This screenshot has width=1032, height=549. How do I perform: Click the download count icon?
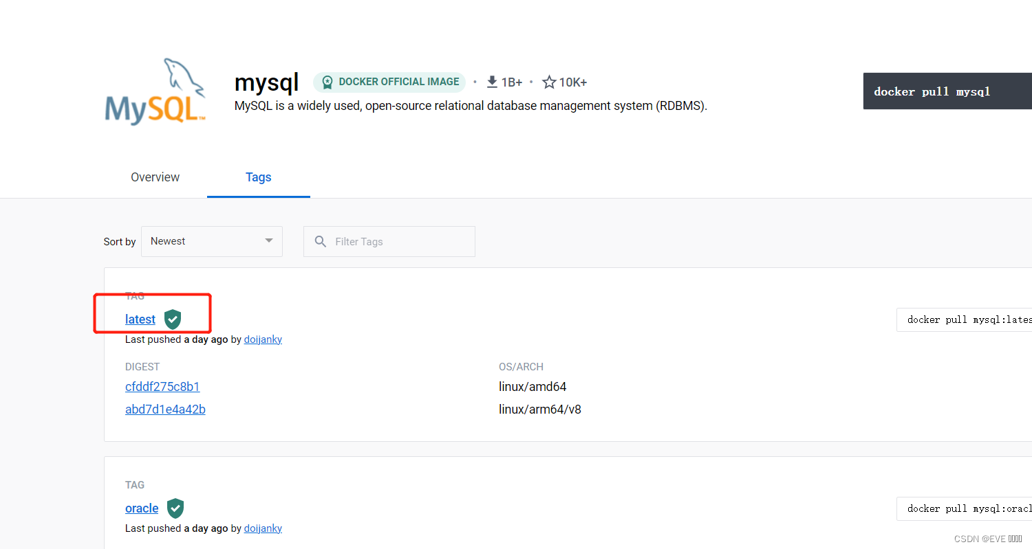[492, 82]
